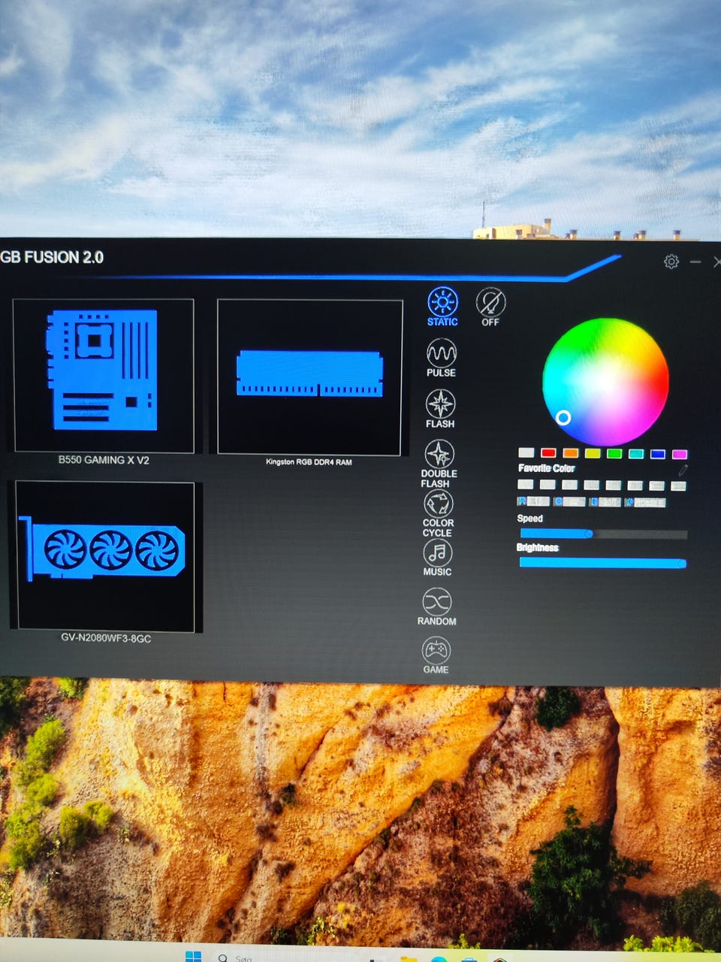This screenshot has width=721, height=962.
Task: Choose the blue preset color
Action: 658,454
